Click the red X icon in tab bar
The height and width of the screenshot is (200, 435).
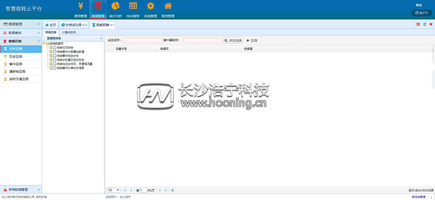431,24
